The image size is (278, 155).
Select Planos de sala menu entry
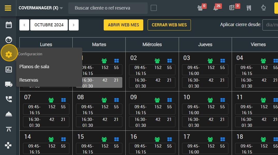[34, 67]
